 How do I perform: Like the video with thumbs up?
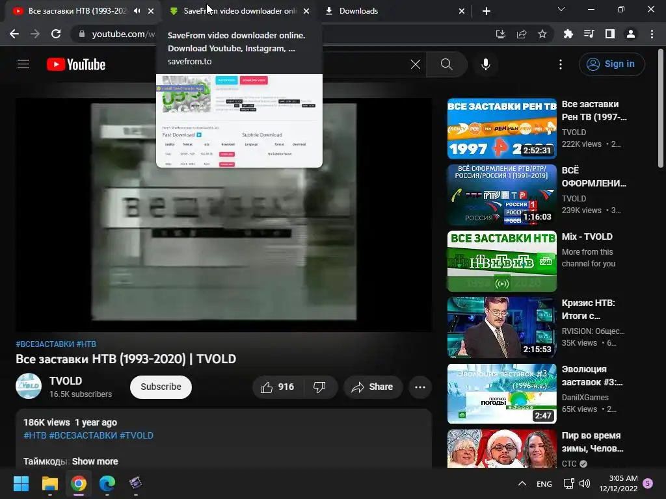277,387
